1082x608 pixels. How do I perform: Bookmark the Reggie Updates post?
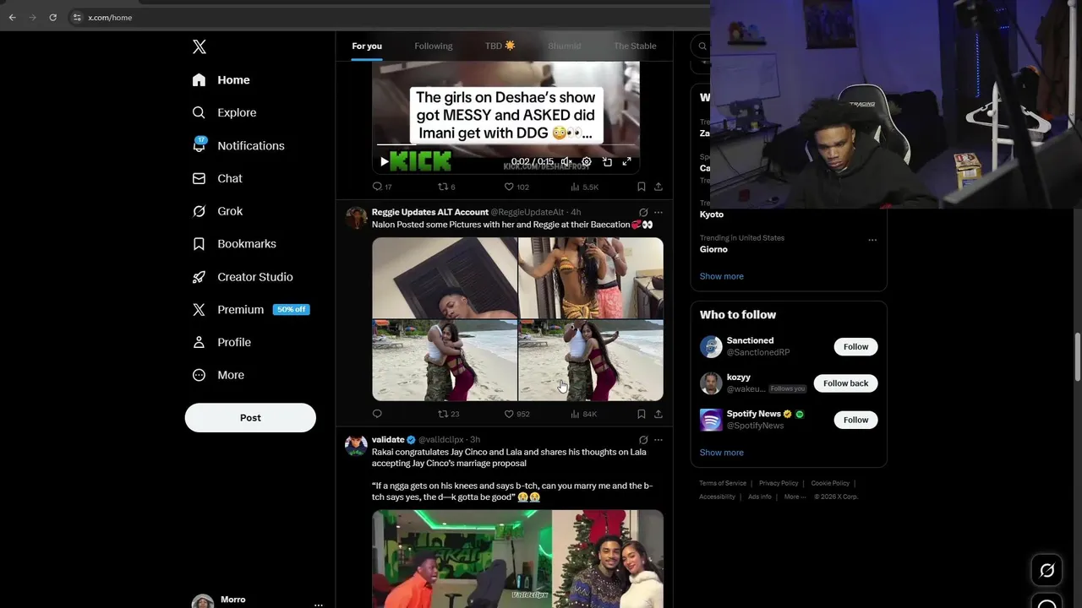[642, 414]
